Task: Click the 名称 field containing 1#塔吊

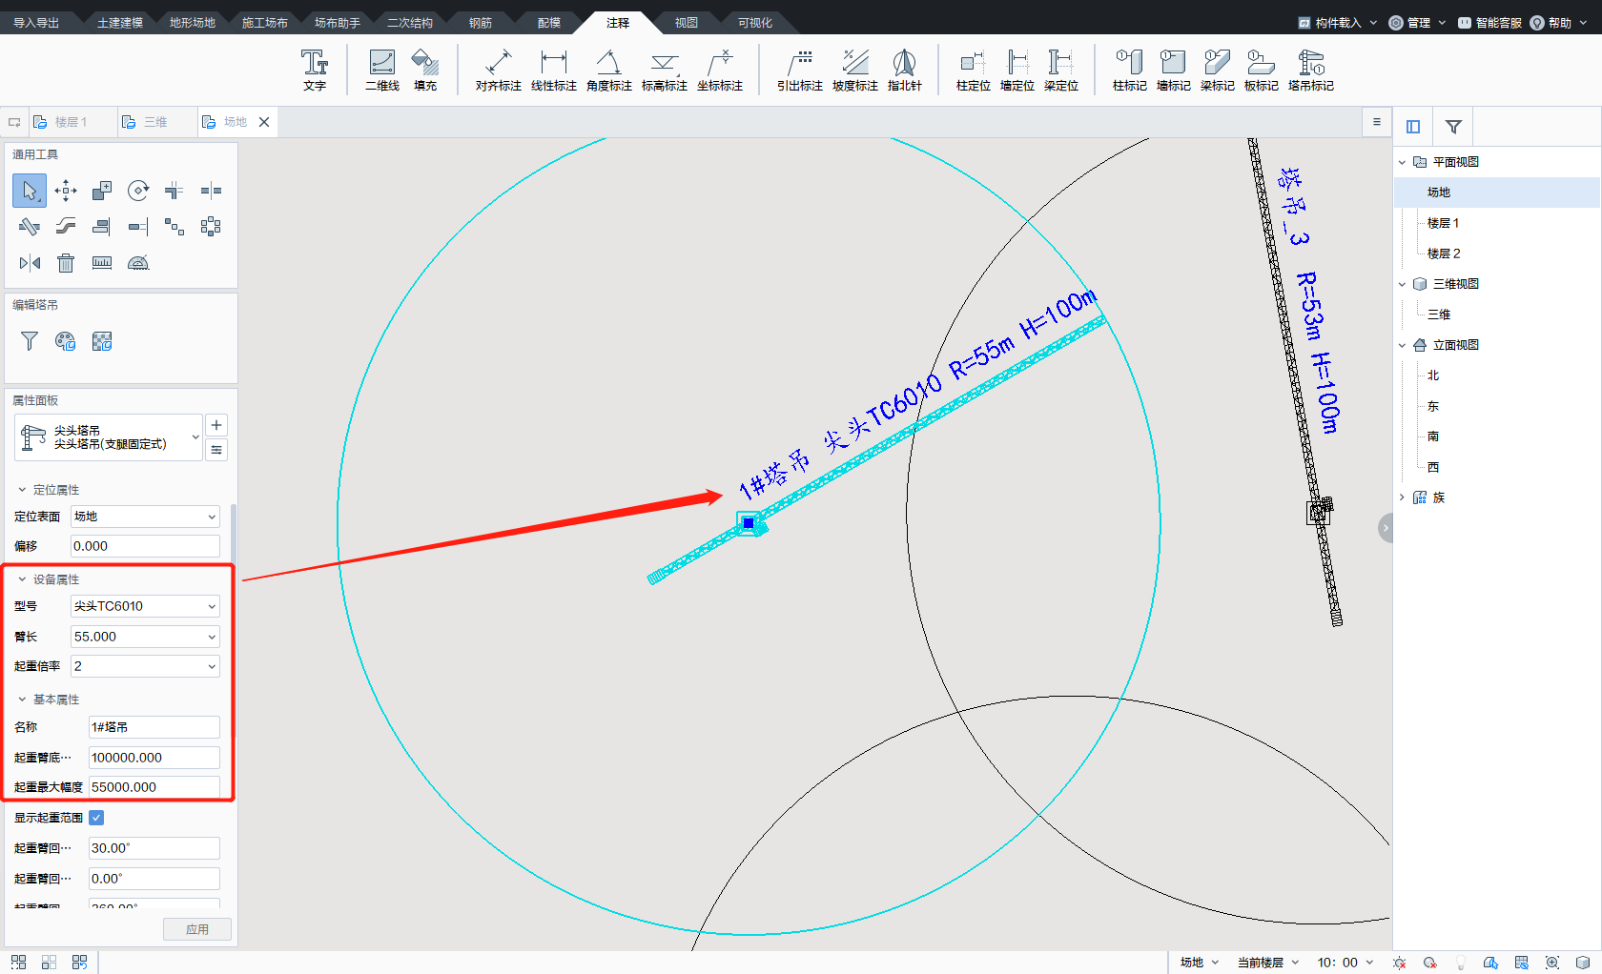Action: coord(154,727)
